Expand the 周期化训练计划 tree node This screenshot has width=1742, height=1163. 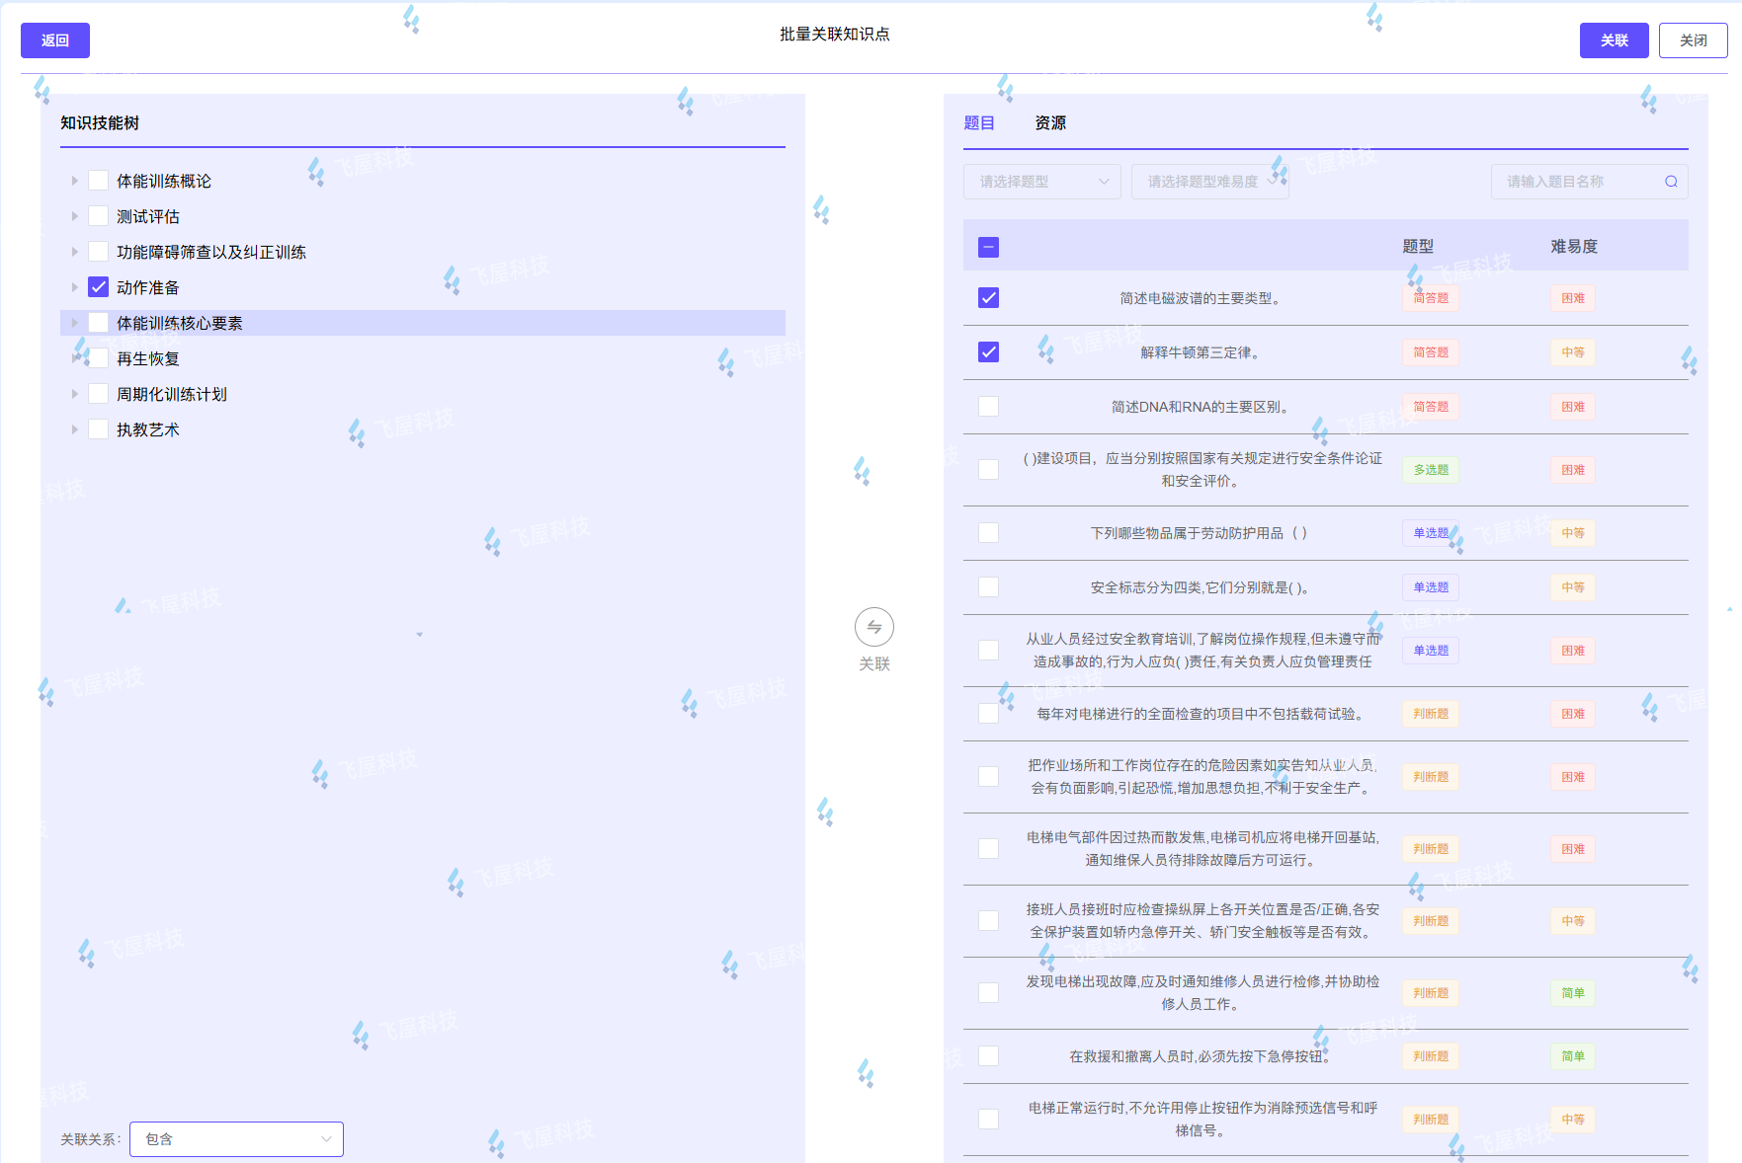coord(74,394)
